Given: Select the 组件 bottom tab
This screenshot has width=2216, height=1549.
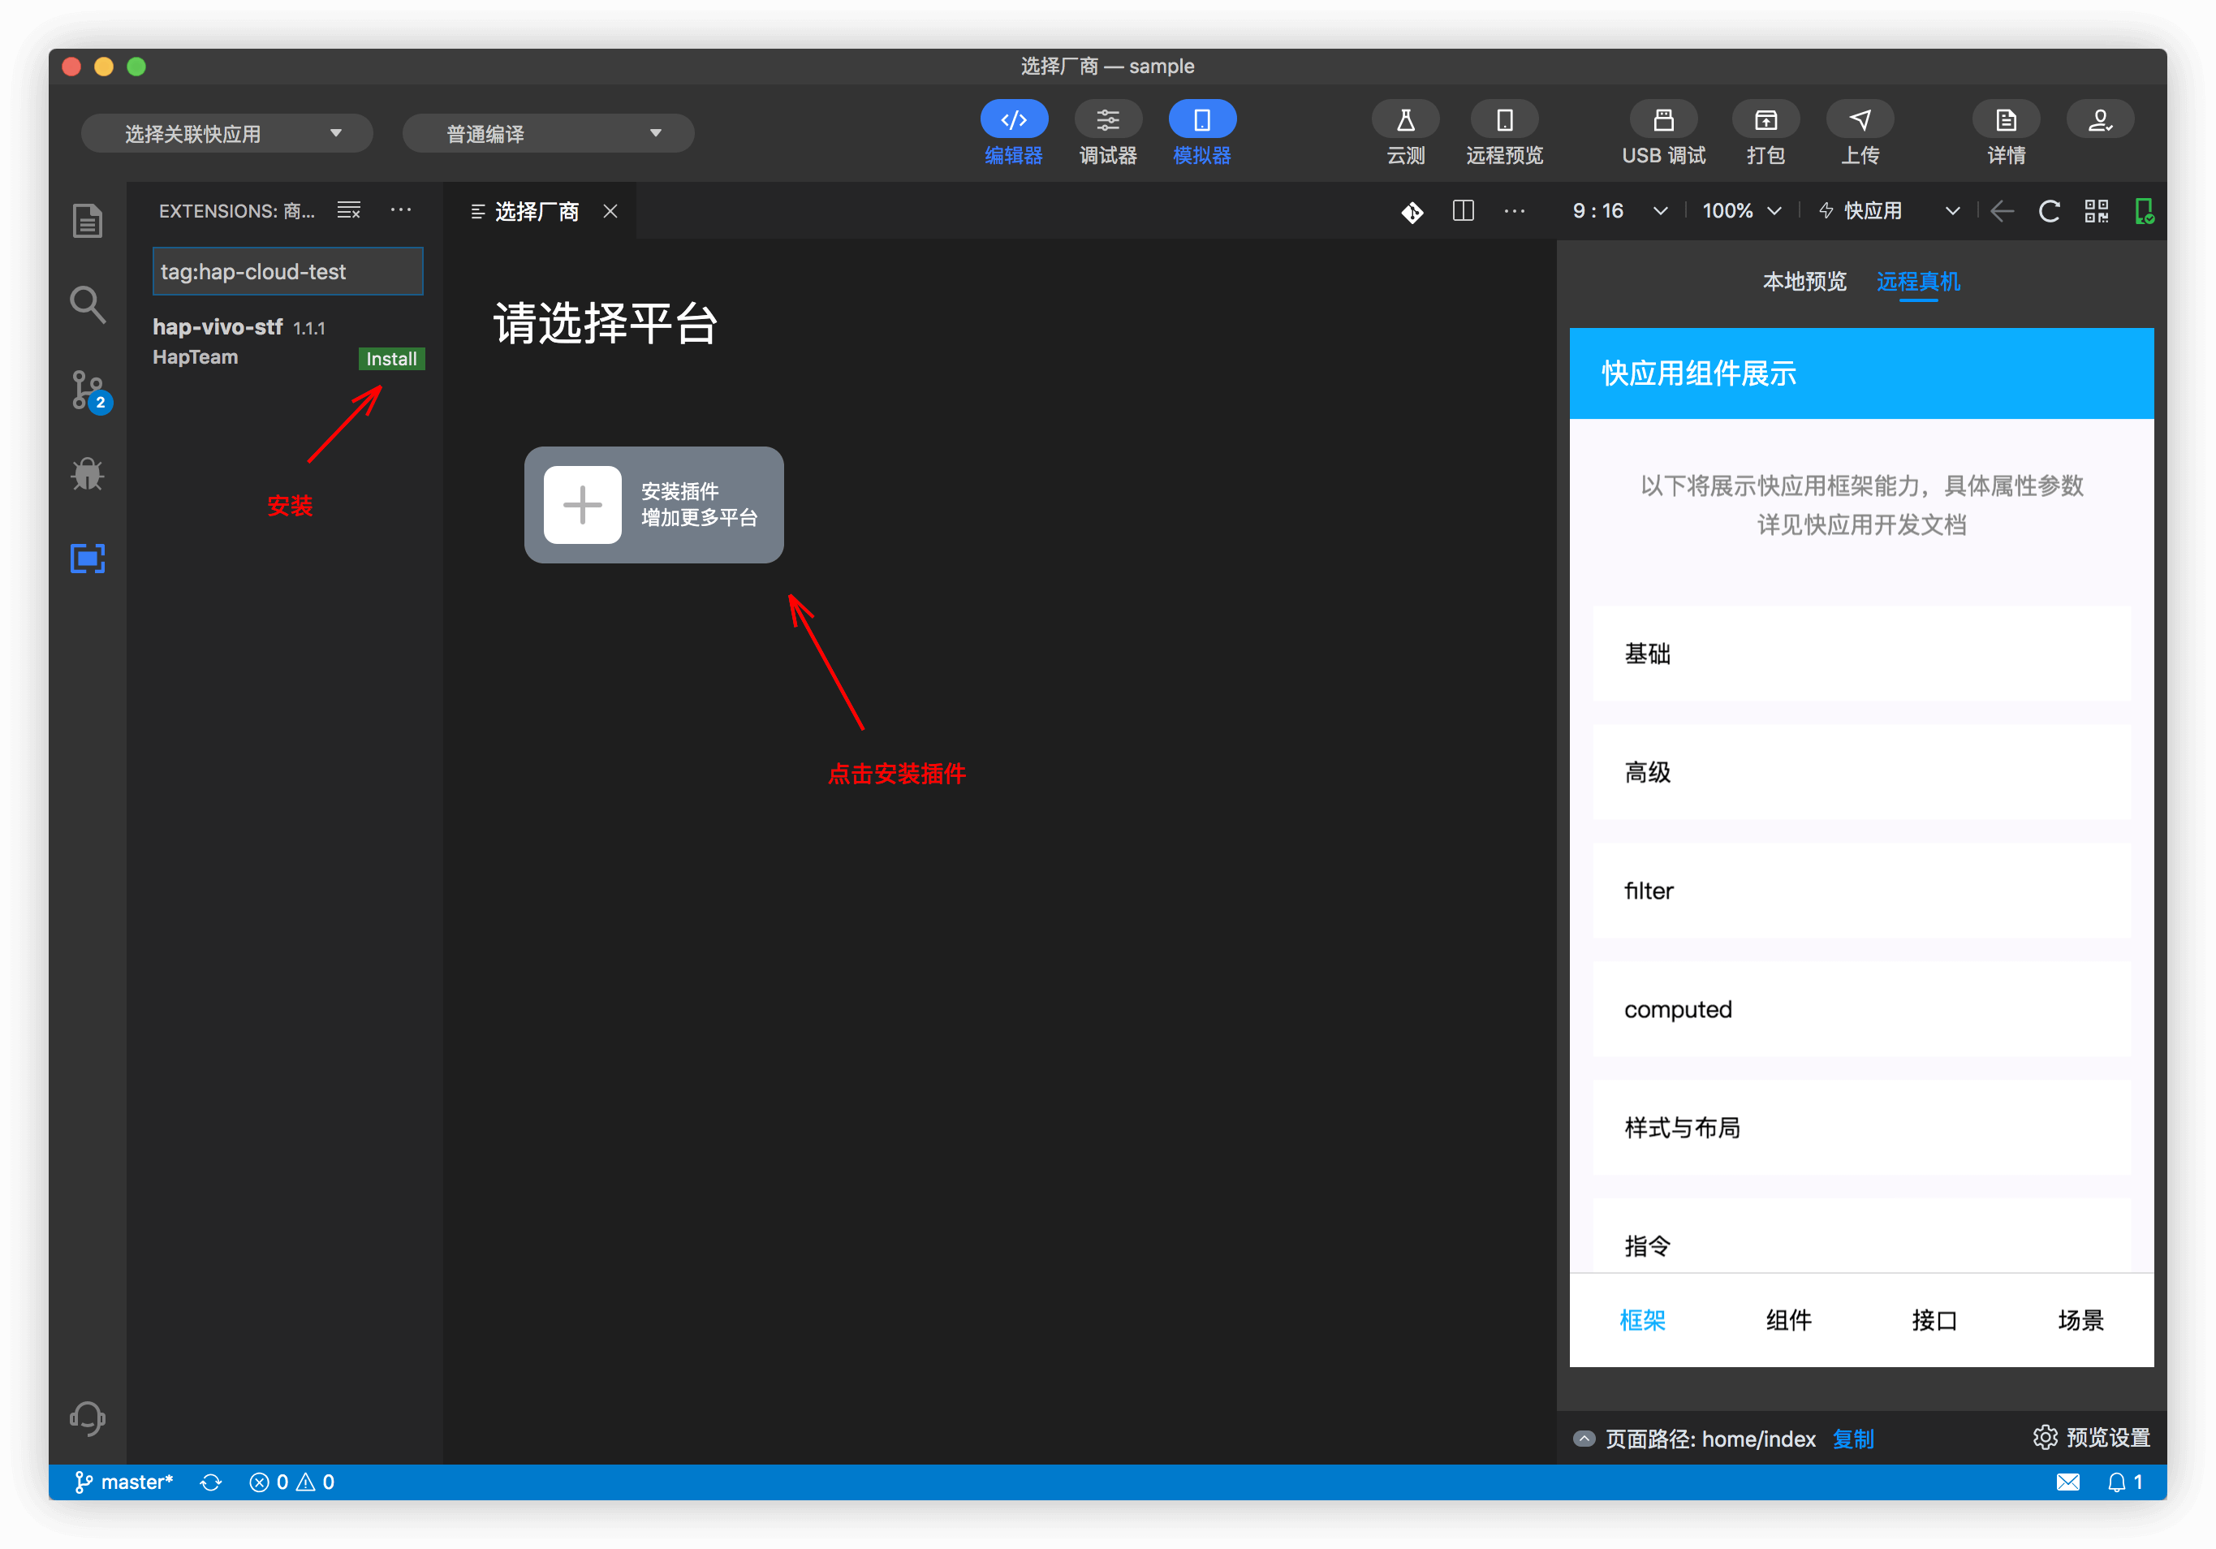Looking at the screenshot, I should pyautogui.click(x=1787, y=1319).
